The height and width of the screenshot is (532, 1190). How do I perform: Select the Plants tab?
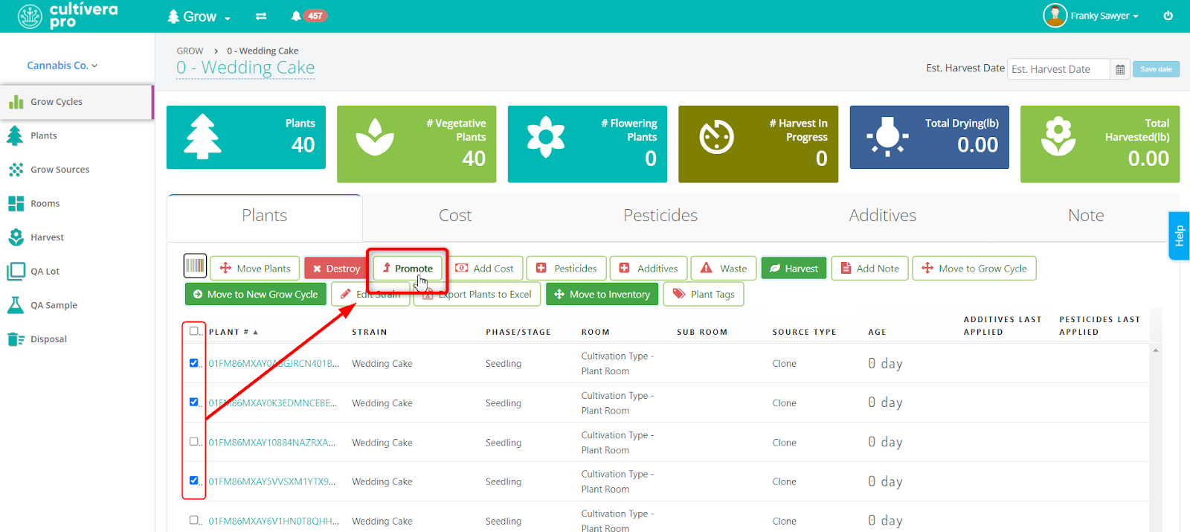[265, 216]
